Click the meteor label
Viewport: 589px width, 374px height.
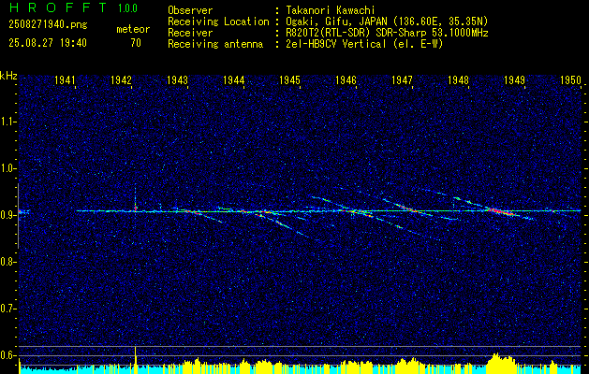click(x=133, y=29)
